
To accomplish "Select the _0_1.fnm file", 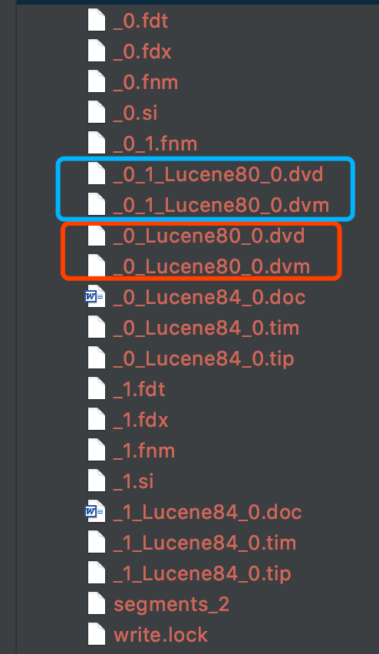I will click(155, 144).
